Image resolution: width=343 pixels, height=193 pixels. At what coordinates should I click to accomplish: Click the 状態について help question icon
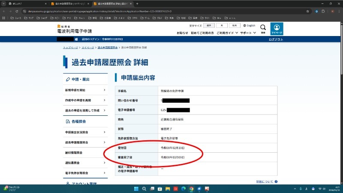pyautogui.click(x=276, y=182)
